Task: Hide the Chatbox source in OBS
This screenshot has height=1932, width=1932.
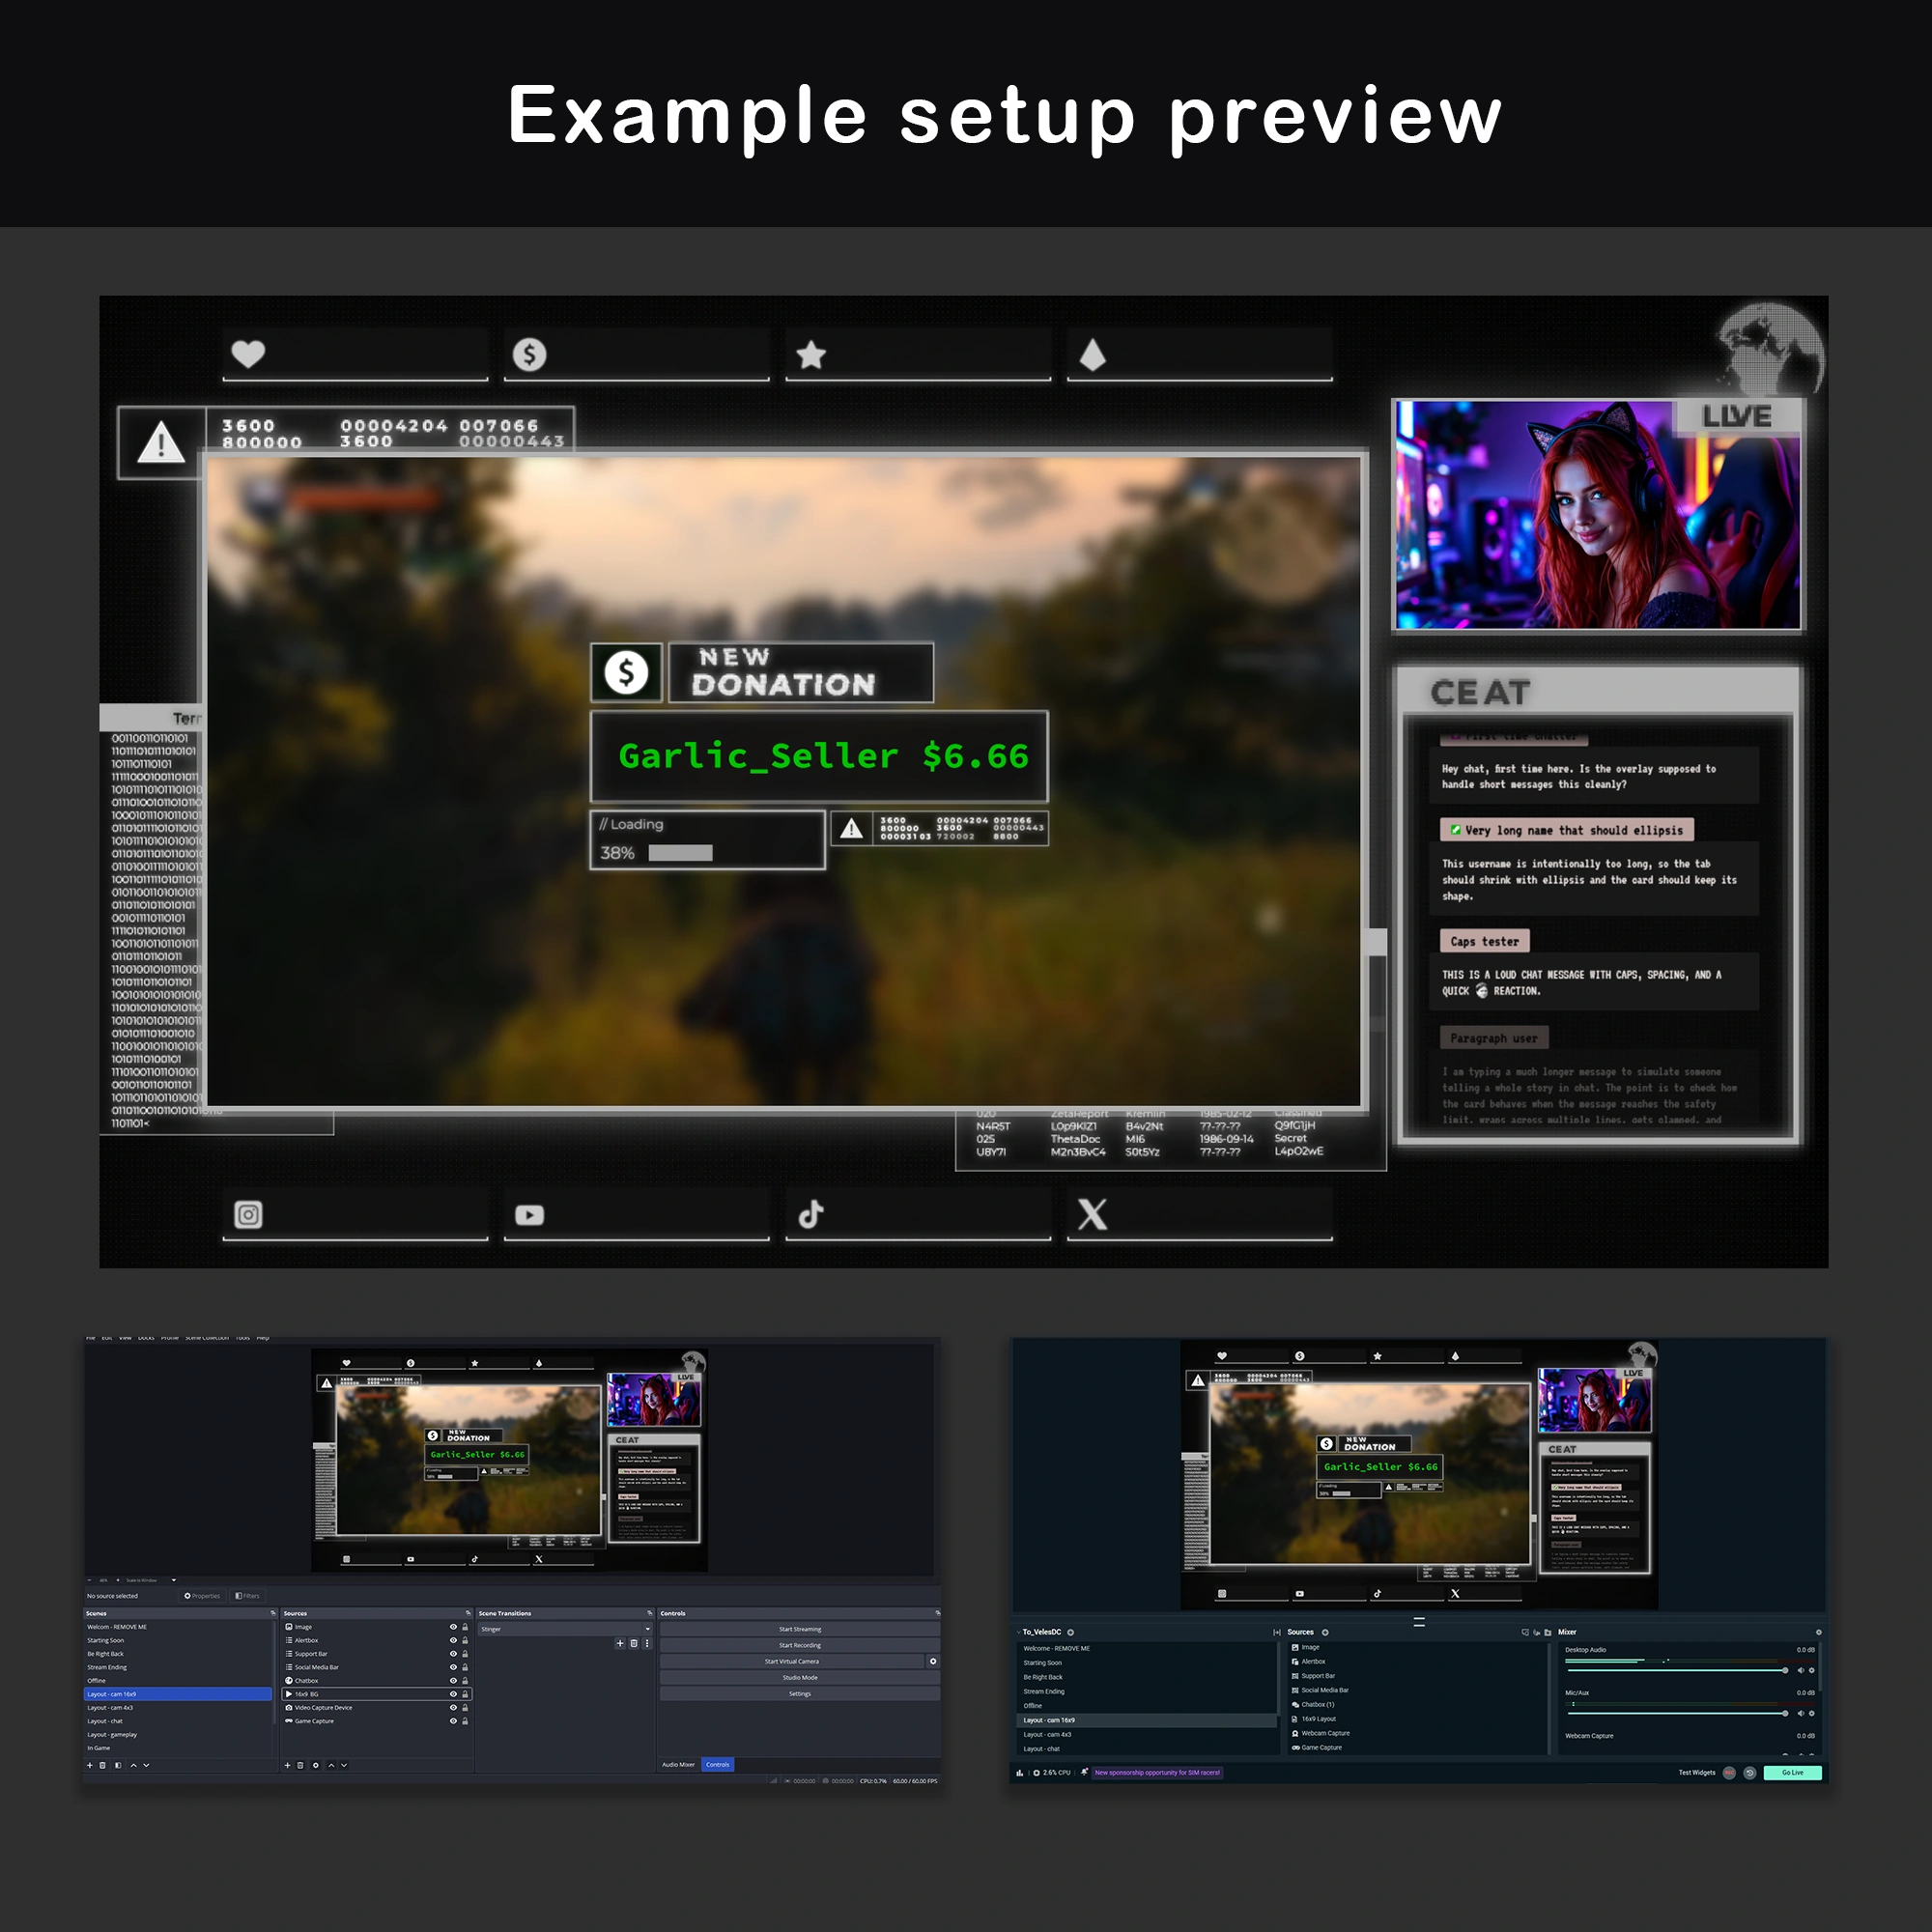Action: click(x=453, y=1681)
